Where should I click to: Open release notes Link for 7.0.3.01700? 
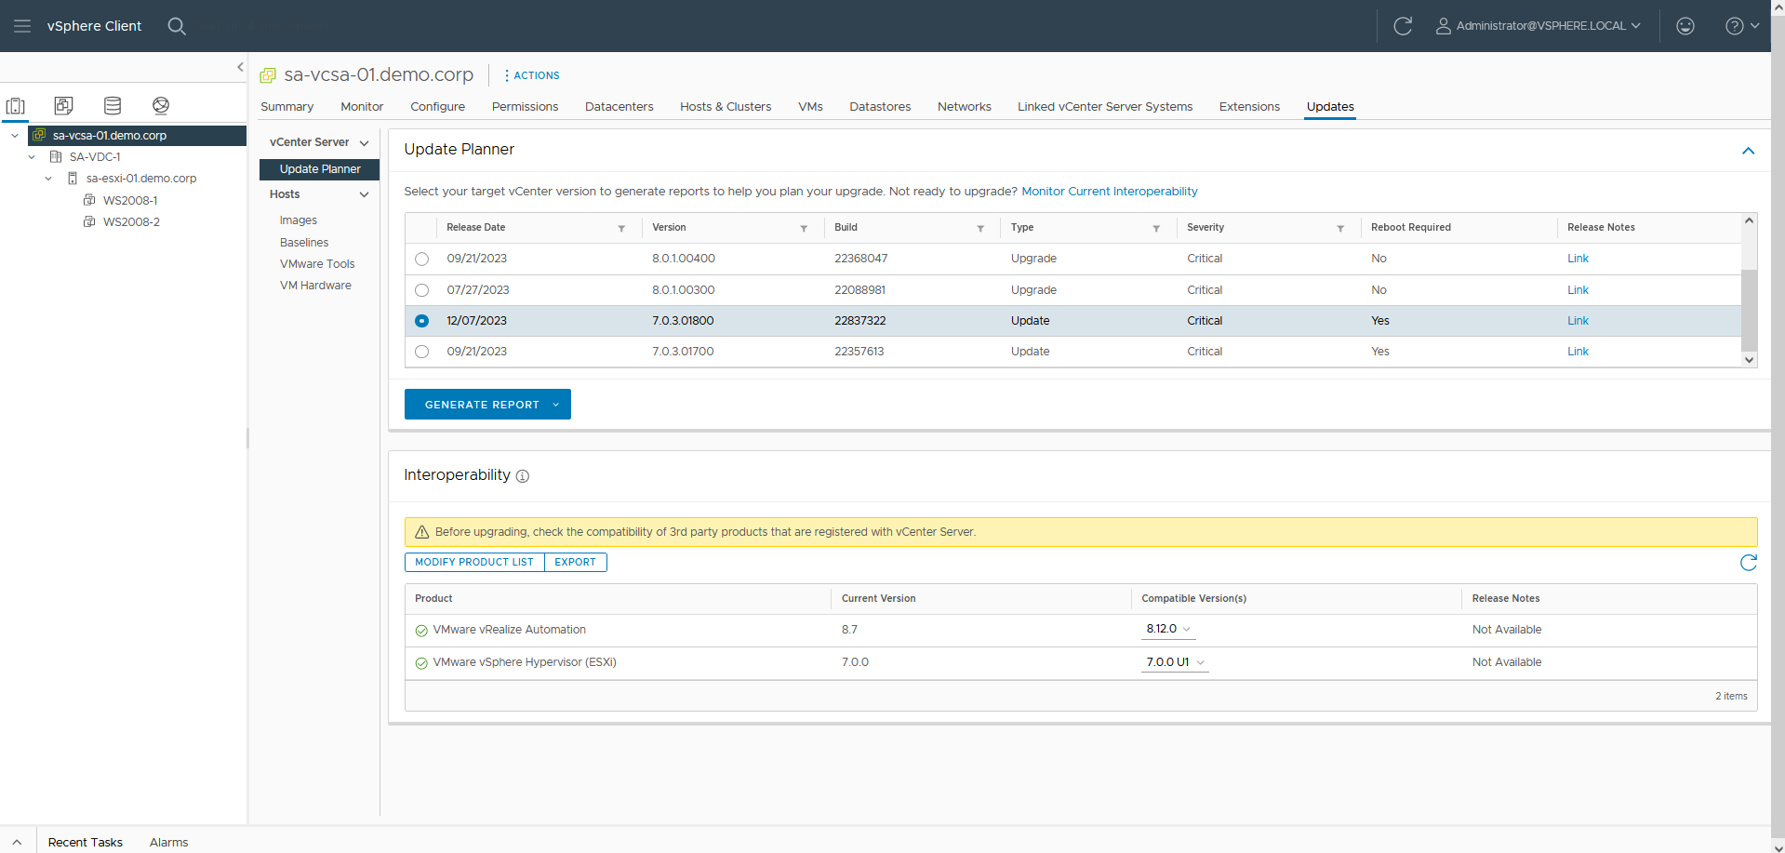click(1578, 352)
